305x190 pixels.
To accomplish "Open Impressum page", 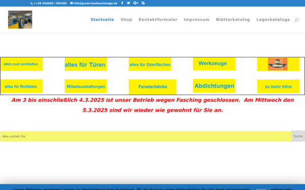I will pos(197,20).
